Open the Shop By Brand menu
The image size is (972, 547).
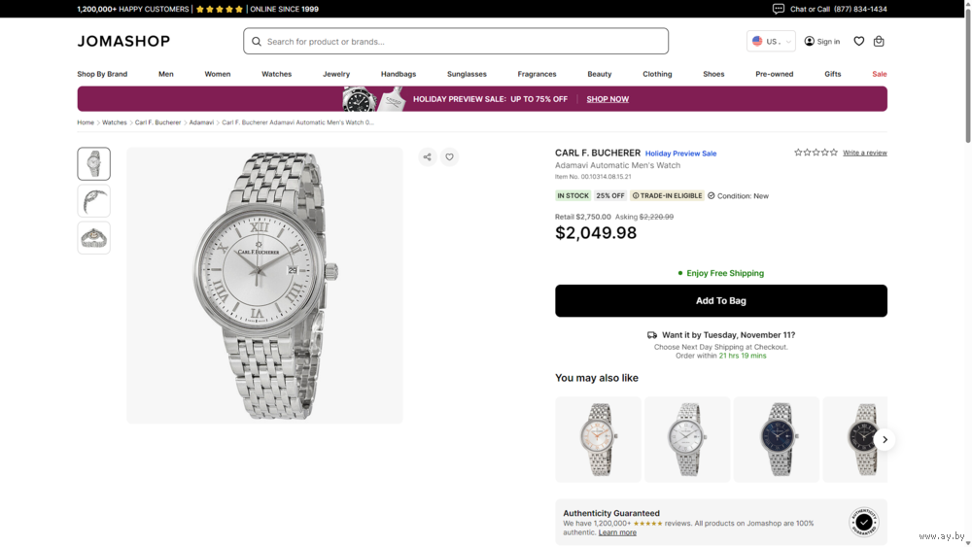[x=102, y=74]
